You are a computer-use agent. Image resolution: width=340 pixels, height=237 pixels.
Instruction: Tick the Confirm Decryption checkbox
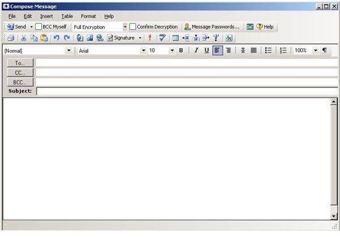[133, 27]
